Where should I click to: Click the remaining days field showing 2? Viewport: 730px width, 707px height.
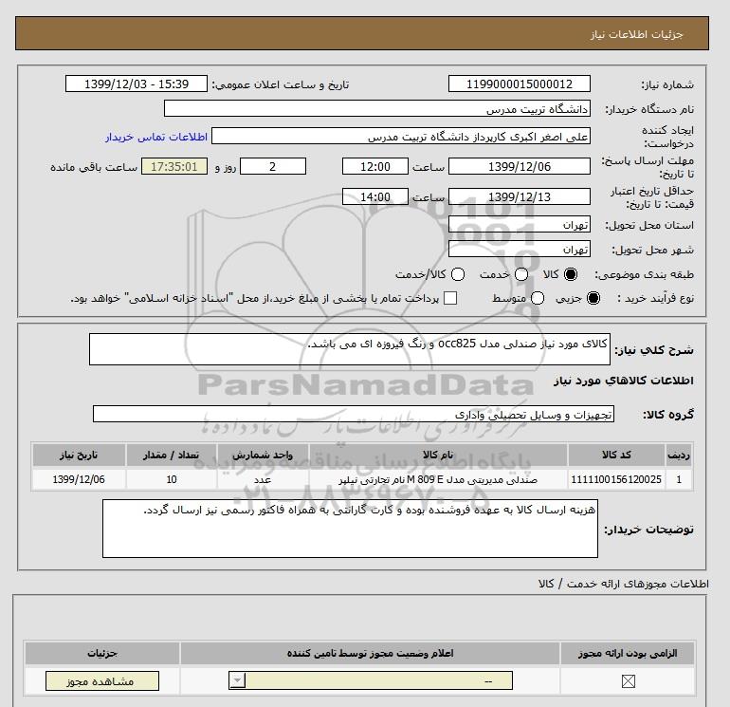[273, 166]
